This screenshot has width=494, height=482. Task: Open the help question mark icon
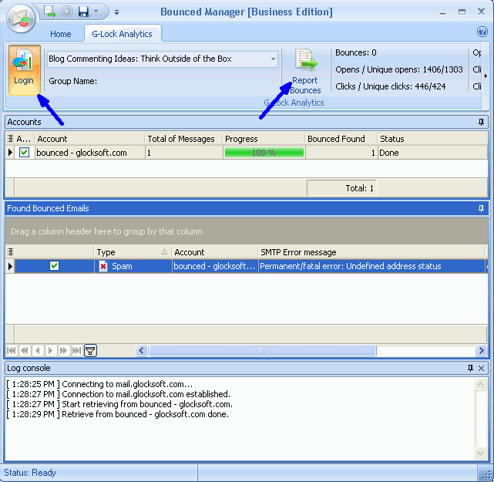click(482, 32)
